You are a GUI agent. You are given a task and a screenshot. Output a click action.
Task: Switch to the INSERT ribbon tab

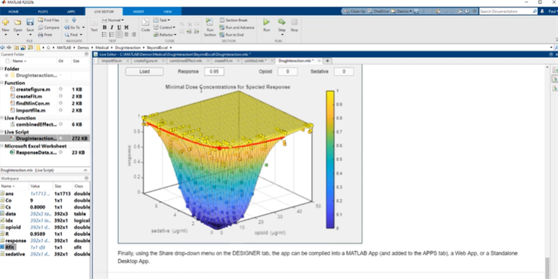point(138,11)
